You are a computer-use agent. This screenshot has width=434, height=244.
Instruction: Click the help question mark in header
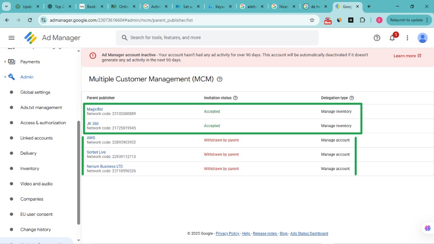377,38
